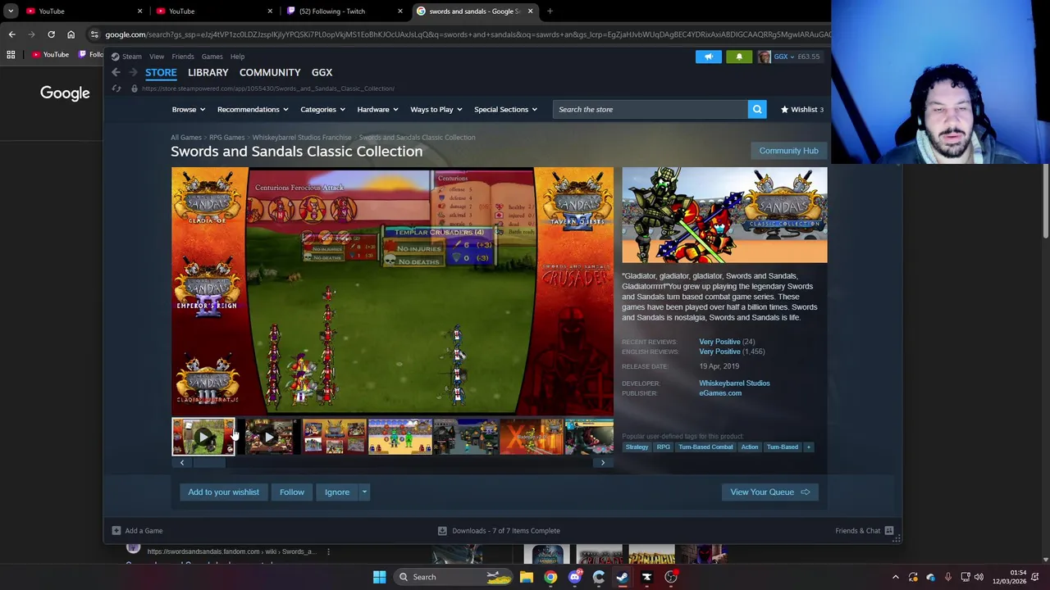The width and height of the screenshot is (1050, 590).
Task: Open the Steam announcements megaphone icon
Action: point(709,57)
